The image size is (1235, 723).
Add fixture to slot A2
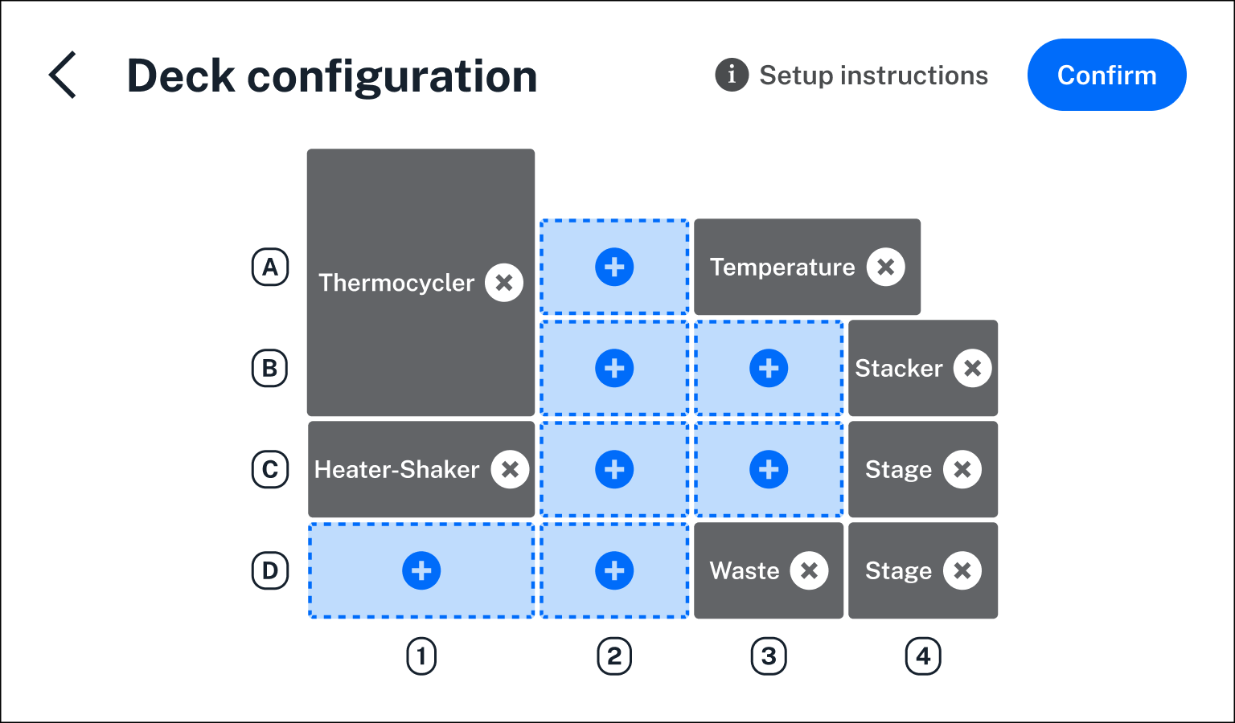click(x=614, y=267)
